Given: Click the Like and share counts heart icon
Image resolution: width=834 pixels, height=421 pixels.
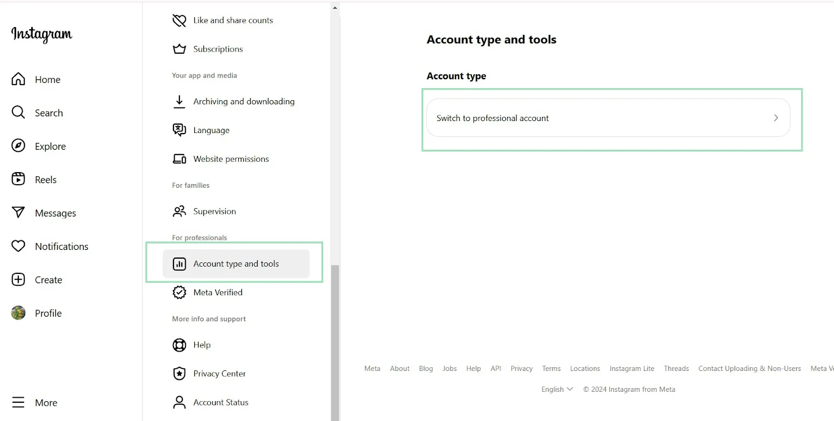Looking at the screenshot, I should (179, 20).
